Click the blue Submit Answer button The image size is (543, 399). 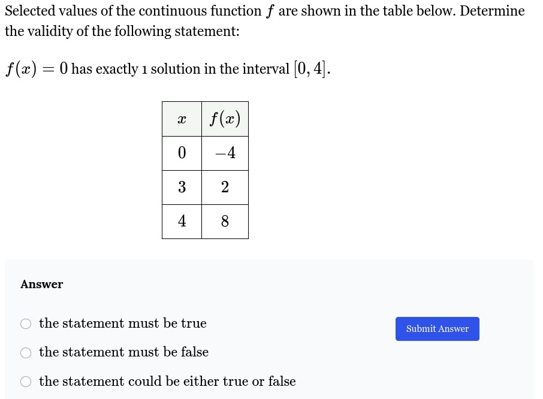pyautogui.click(x=437, y=329)
